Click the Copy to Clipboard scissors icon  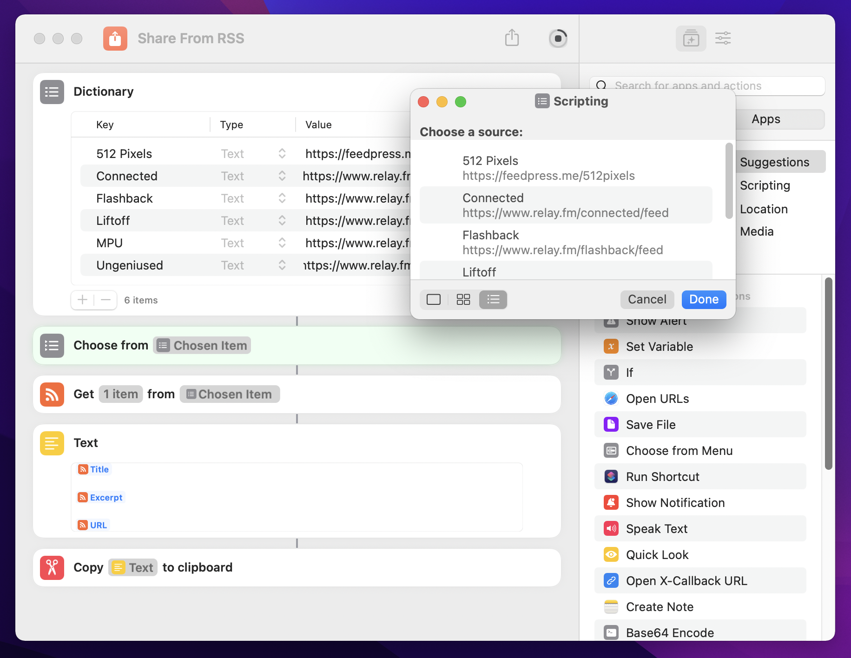point(52,568)
